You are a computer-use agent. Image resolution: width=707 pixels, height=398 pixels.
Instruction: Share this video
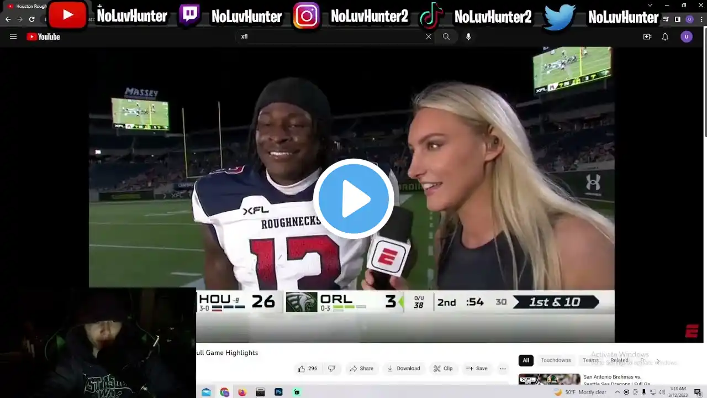click(361, 369)
